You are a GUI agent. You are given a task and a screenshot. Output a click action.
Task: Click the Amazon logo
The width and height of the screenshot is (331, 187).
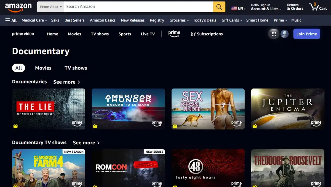tap(18, 7)
